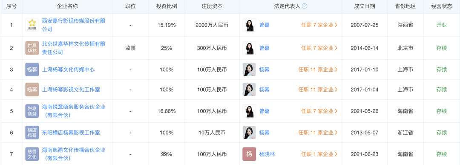460x165 pixels.
Task: Expand 任职 11 家企业 in row 4
Action: tap(318, 89)
